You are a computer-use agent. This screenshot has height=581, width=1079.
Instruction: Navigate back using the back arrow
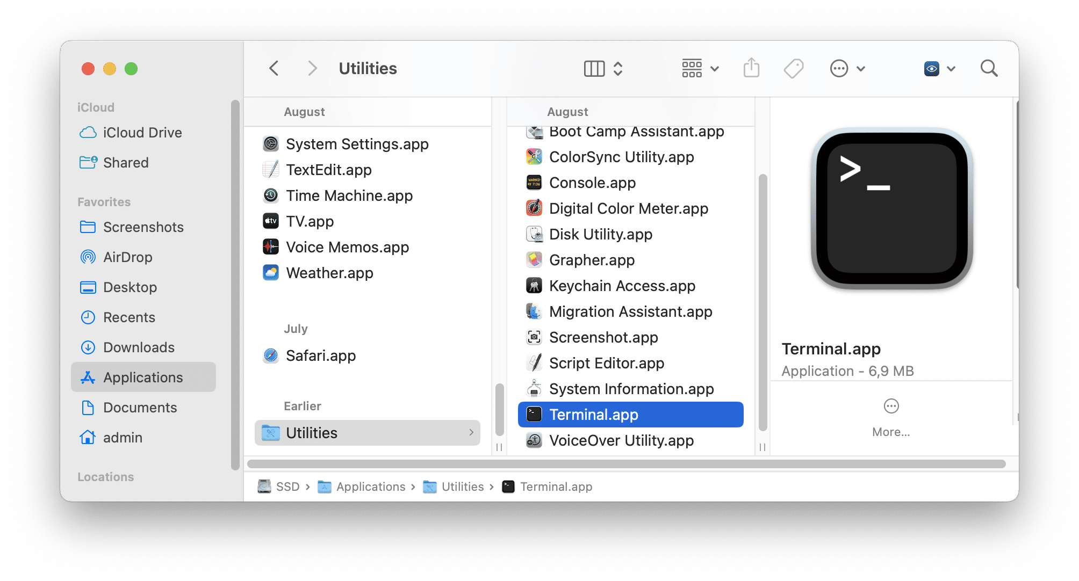tap(274, 69)
